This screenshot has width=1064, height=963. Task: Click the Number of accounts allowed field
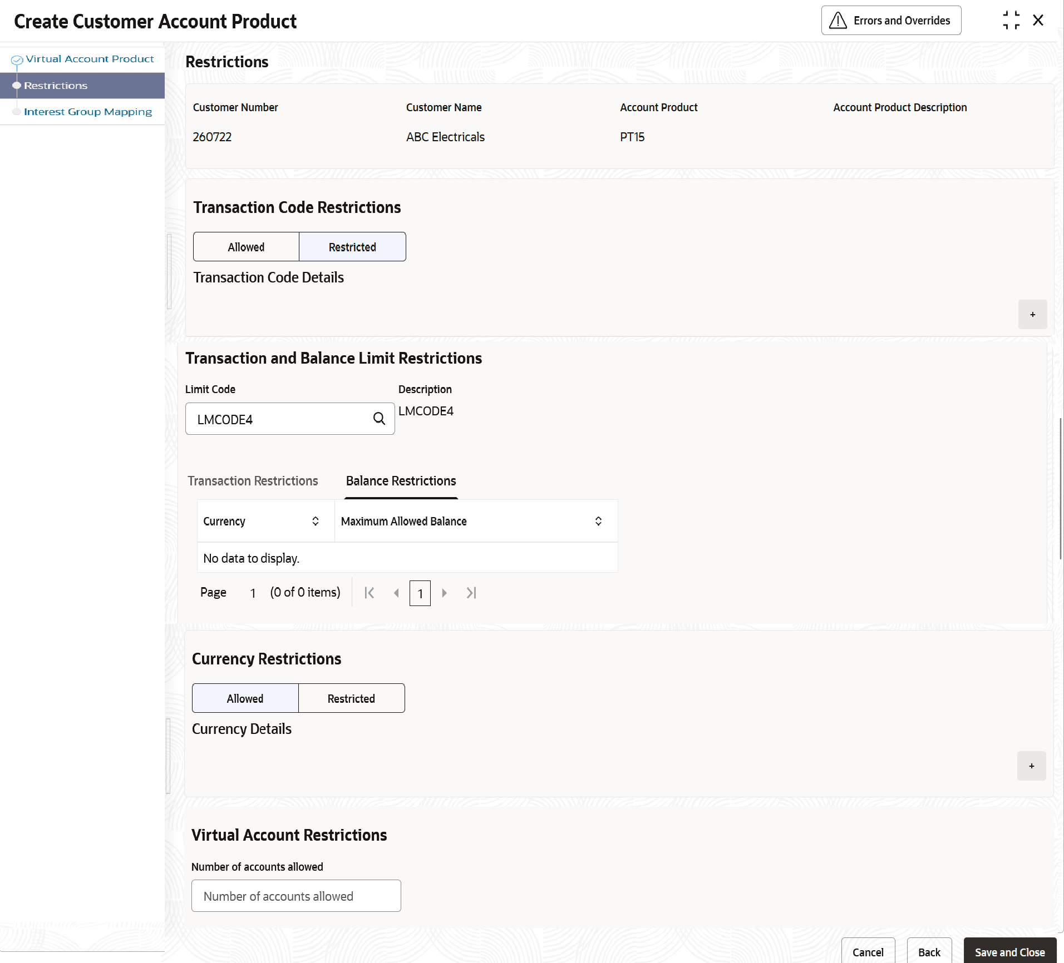[x=296, y=896]
